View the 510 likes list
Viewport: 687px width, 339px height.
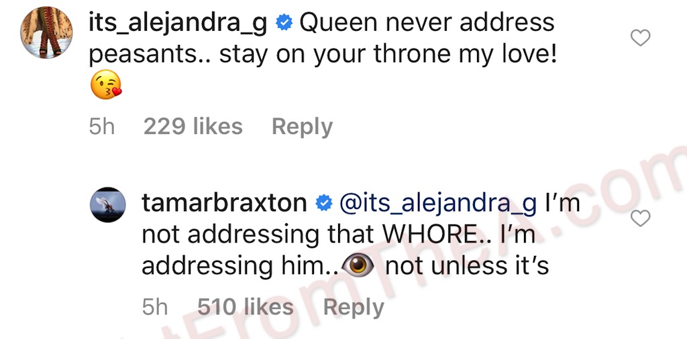click(x=246, y=307)
